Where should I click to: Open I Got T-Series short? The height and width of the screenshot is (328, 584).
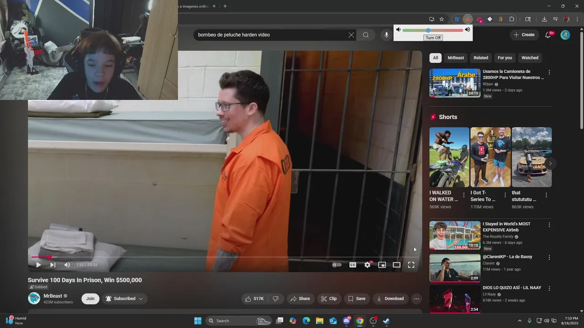490,157
